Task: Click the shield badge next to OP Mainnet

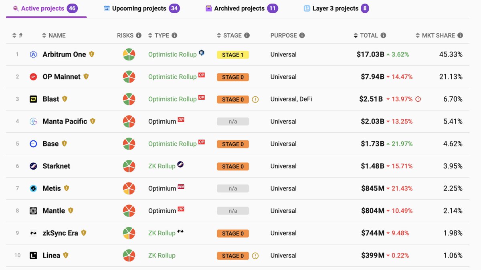Action: pyautogui.click(x=86, y=76)
